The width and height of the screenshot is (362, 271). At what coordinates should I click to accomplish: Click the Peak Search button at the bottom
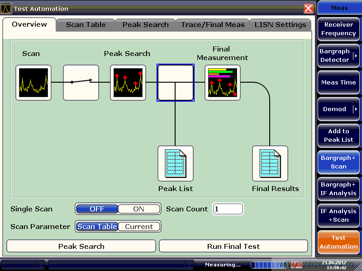81,246
